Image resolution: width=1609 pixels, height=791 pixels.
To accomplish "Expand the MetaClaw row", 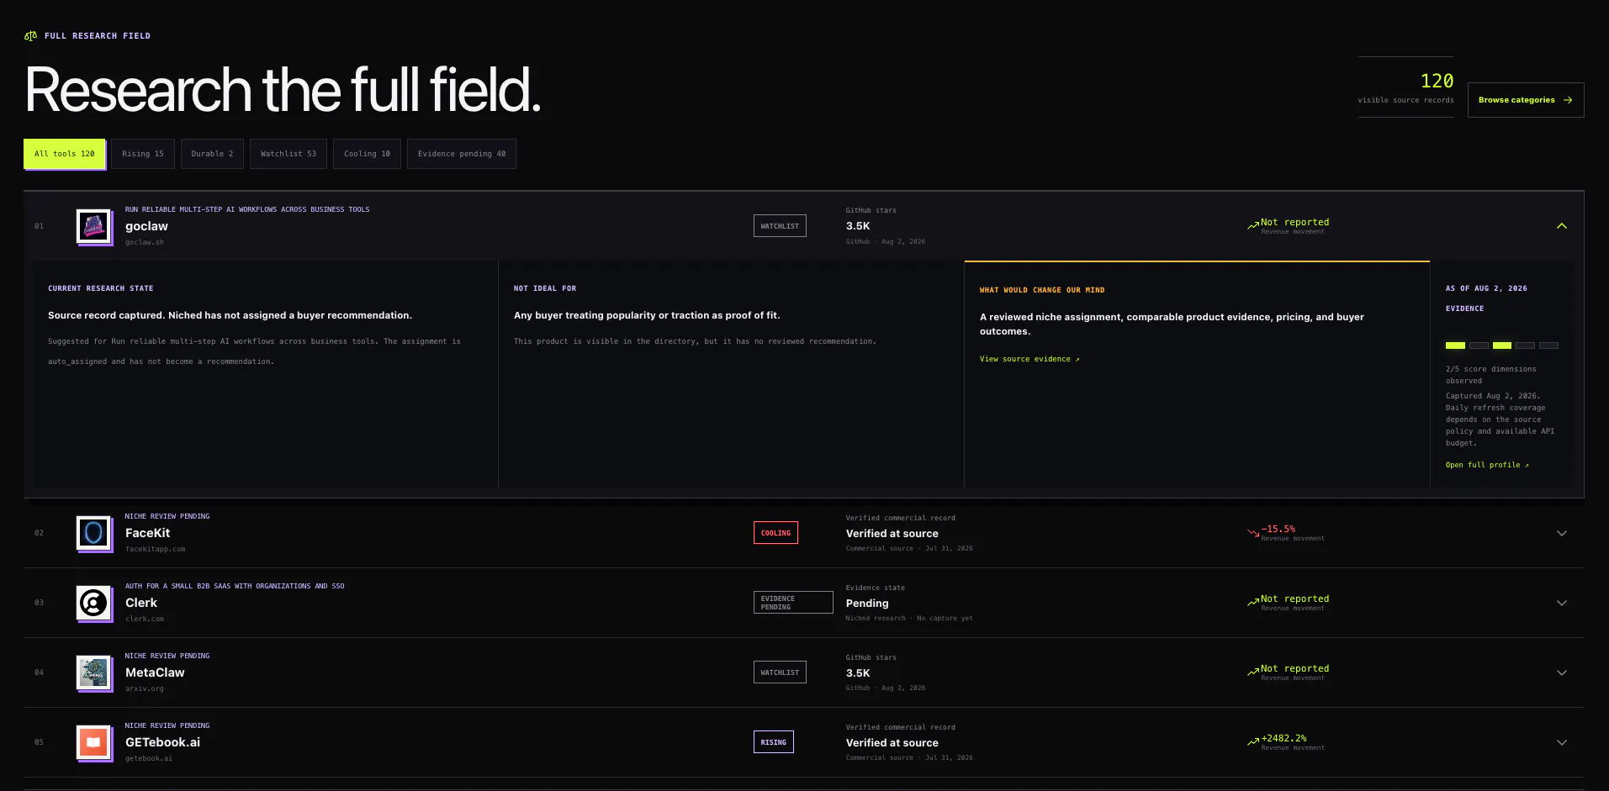I will [1562, 672].
